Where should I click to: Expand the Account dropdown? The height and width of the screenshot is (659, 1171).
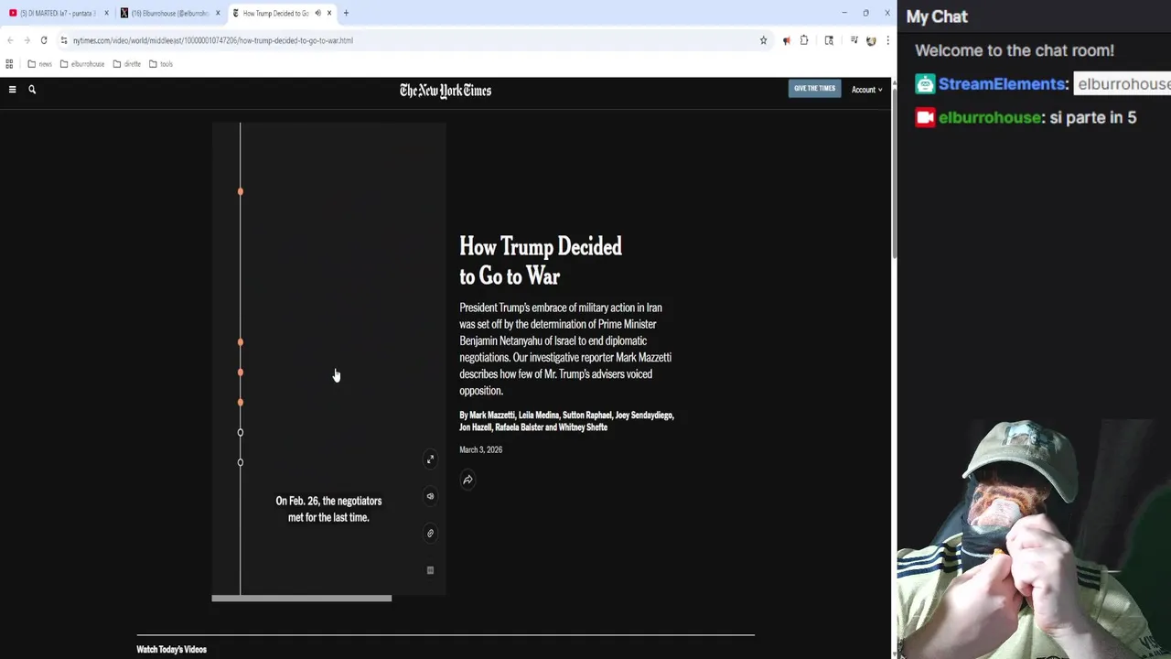click(x=866, y=90)
